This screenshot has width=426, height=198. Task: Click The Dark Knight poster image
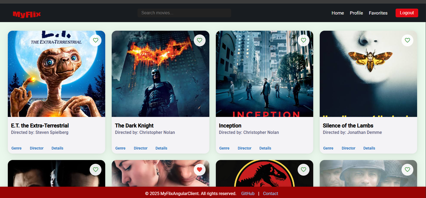click(x=160, y=74)
